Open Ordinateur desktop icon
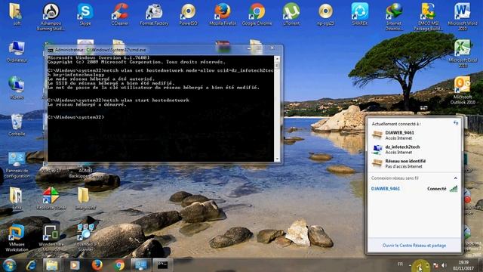This screenshot has height=272, width=483. click(x=17, y=51)
